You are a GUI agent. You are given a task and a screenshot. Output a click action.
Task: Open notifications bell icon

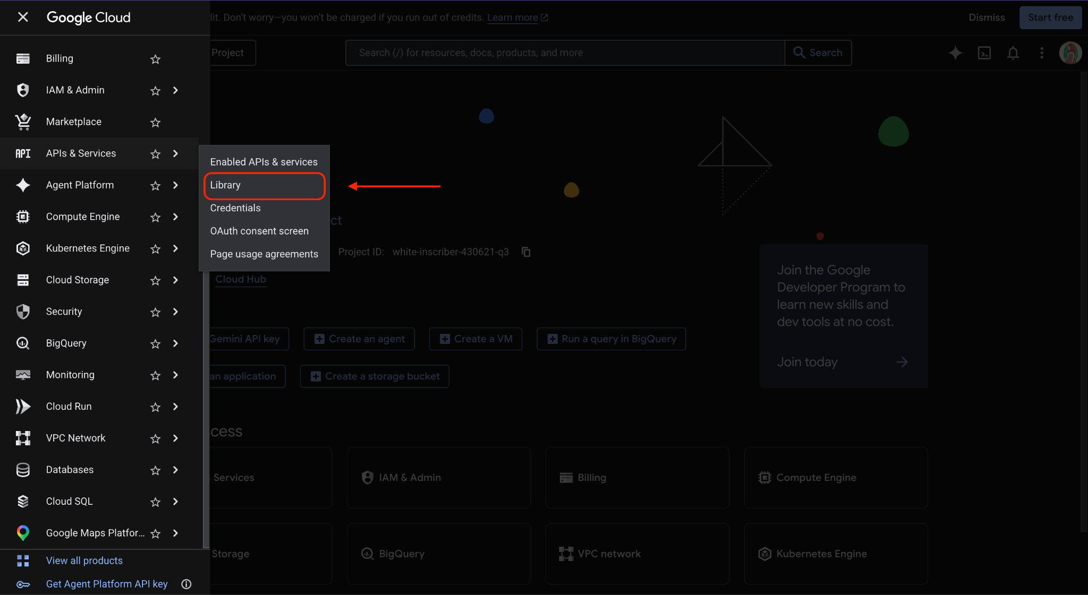[1013, 53]
